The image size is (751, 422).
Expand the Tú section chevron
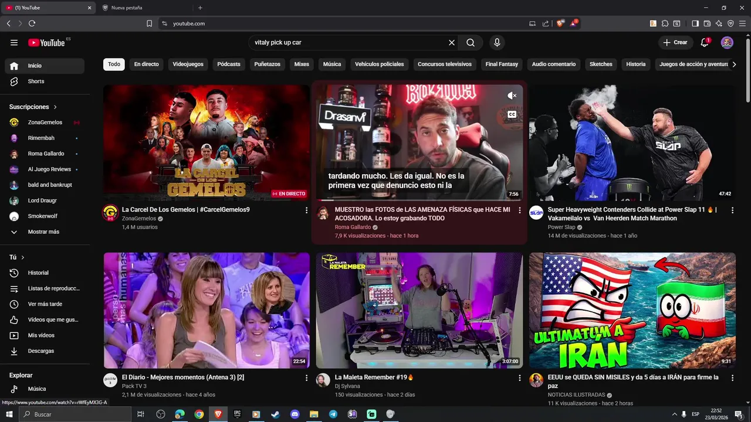point(22,257)
